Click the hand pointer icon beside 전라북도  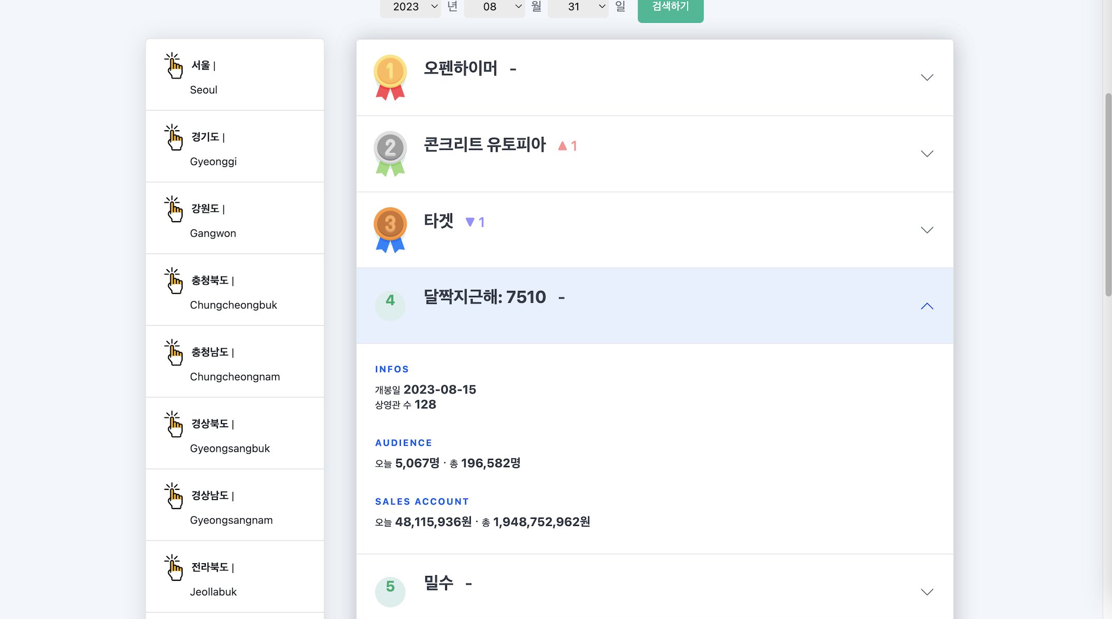pyautogui.click(x=174, y=568)
